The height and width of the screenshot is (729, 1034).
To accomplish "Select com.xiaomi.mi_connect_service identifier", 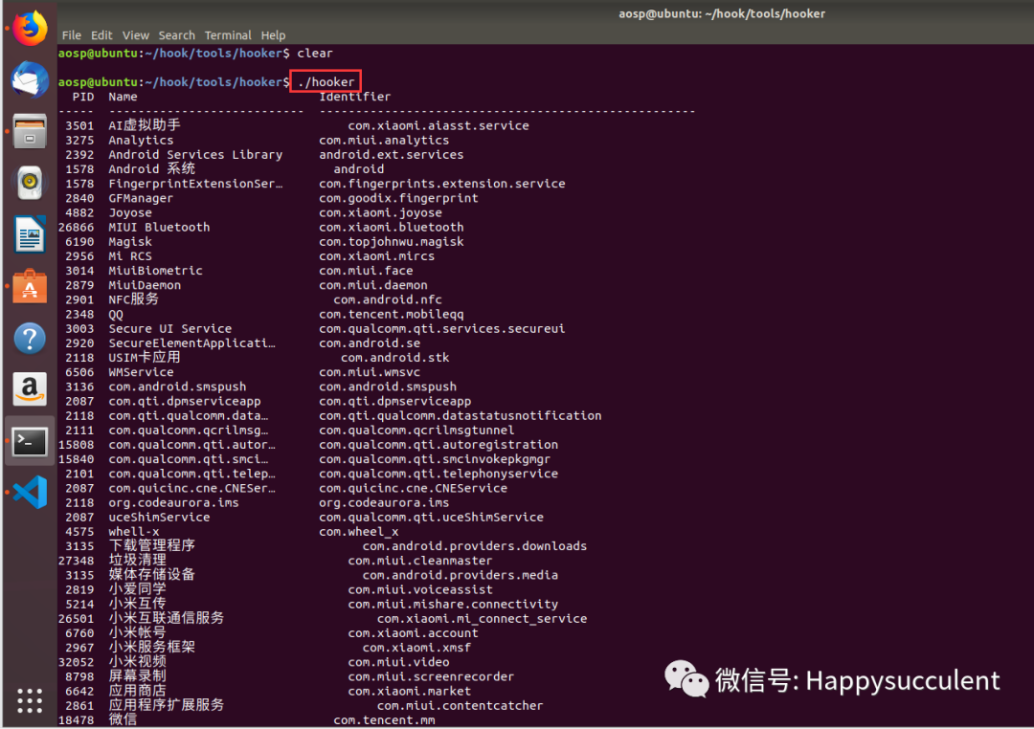I will point(482,618).
